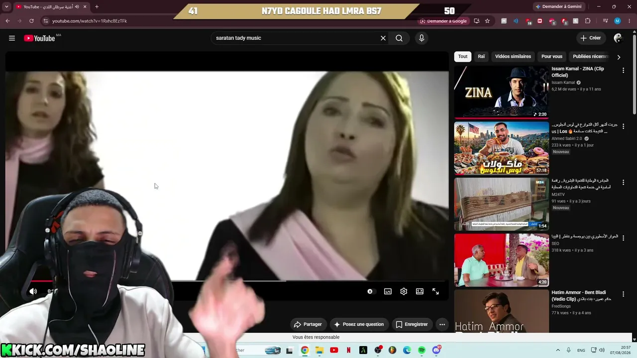Open the Chrome profile avatar M
Viewport: 637px width, 358px height.
pyautogui.click(x=618, y=21)
